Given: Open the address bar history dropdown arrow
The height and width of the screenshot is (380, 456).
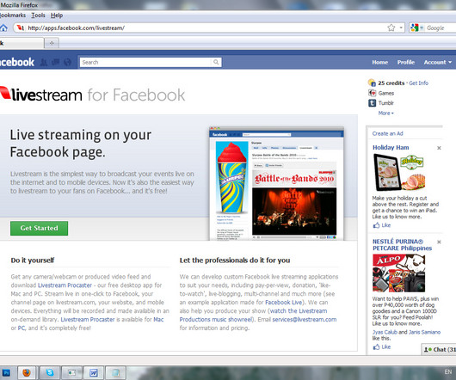Looking at the screenshot, I should (x=401, y=28).
